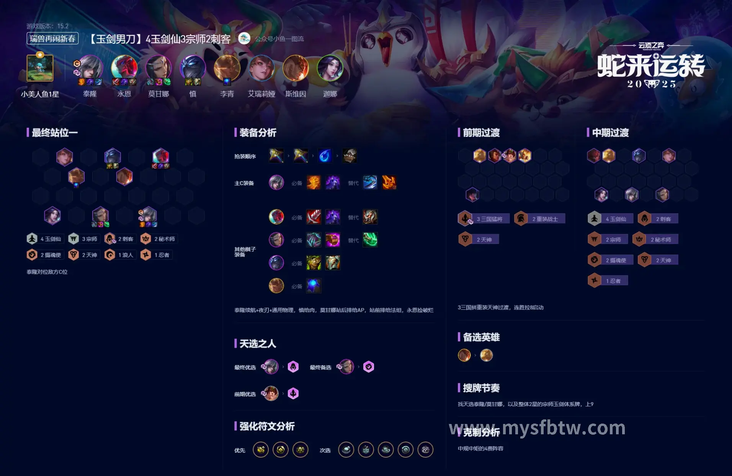Viewport: 732px width, 476px height.
Task: Click the 迦娜 champion portrait
Action: point(330,68)
